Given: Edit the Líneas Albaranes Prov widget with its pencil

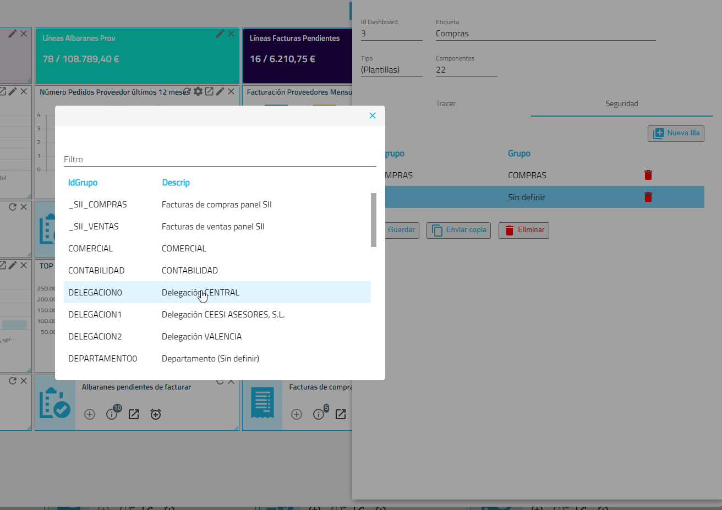Looking at the screenshot, I should point(220,34).
